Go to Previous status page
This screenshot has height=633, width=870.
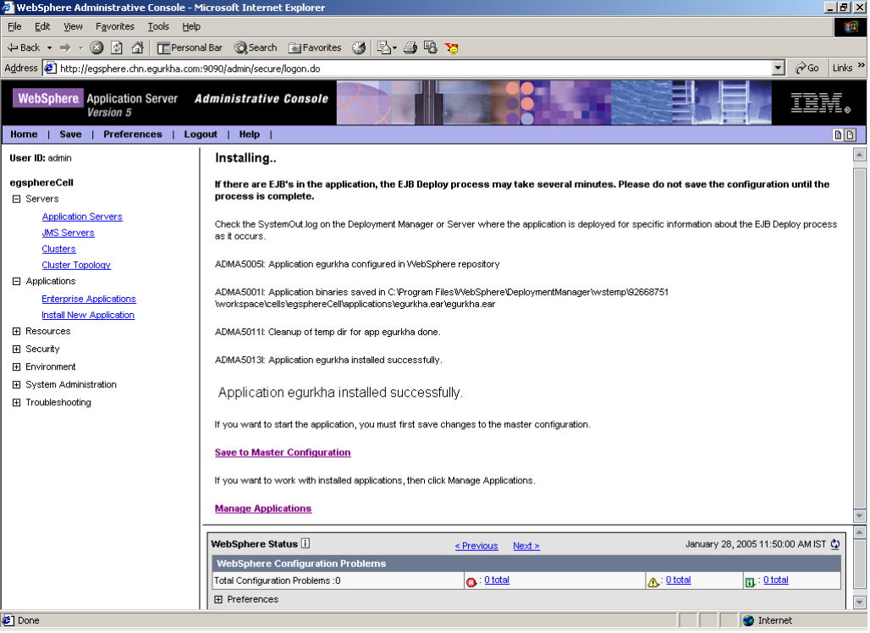point(476,547)
